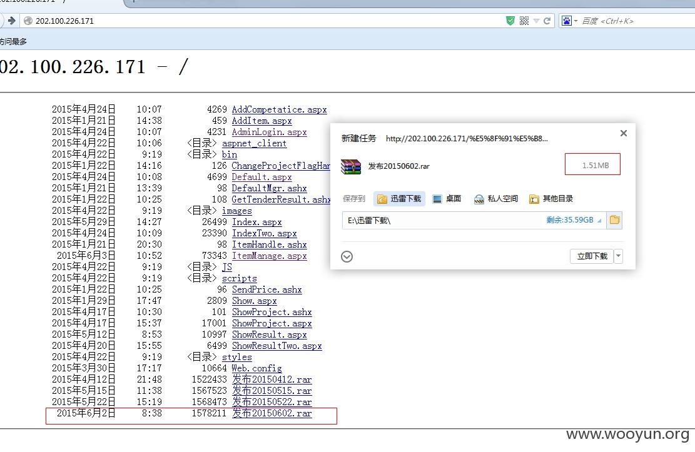Download 发布20150515.rar link
Screen dimensions: 695x452
coord(271,391)
